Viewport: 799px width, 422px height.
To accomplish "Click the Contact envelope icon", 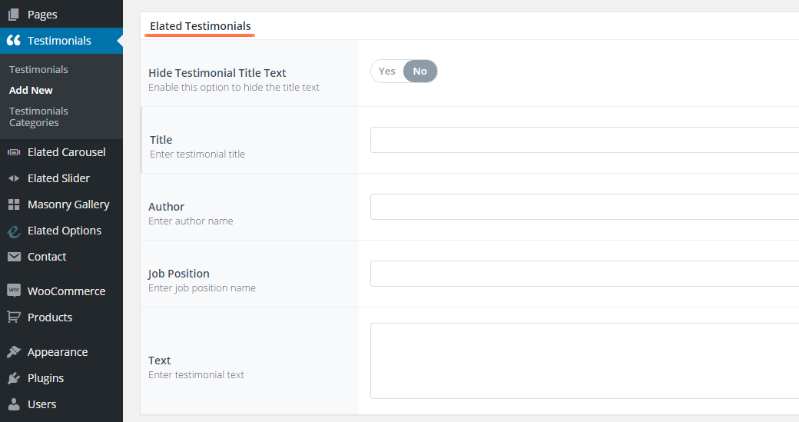I will [x=13, y=257].
